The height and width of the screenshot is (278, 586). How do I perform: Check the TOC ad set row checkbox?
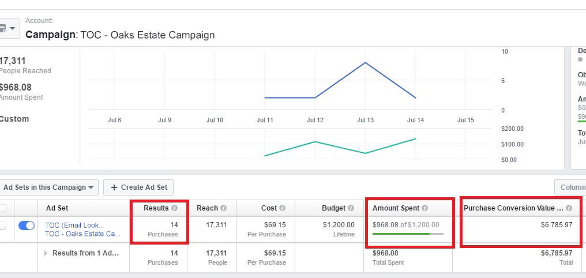(x=3, y=226)
